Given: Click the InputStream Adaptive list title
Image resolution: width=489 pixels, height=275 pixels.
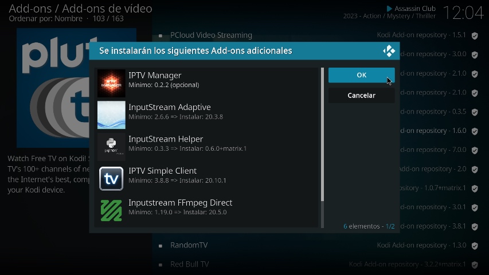Looking at the screenshot, I should [170, 107].
